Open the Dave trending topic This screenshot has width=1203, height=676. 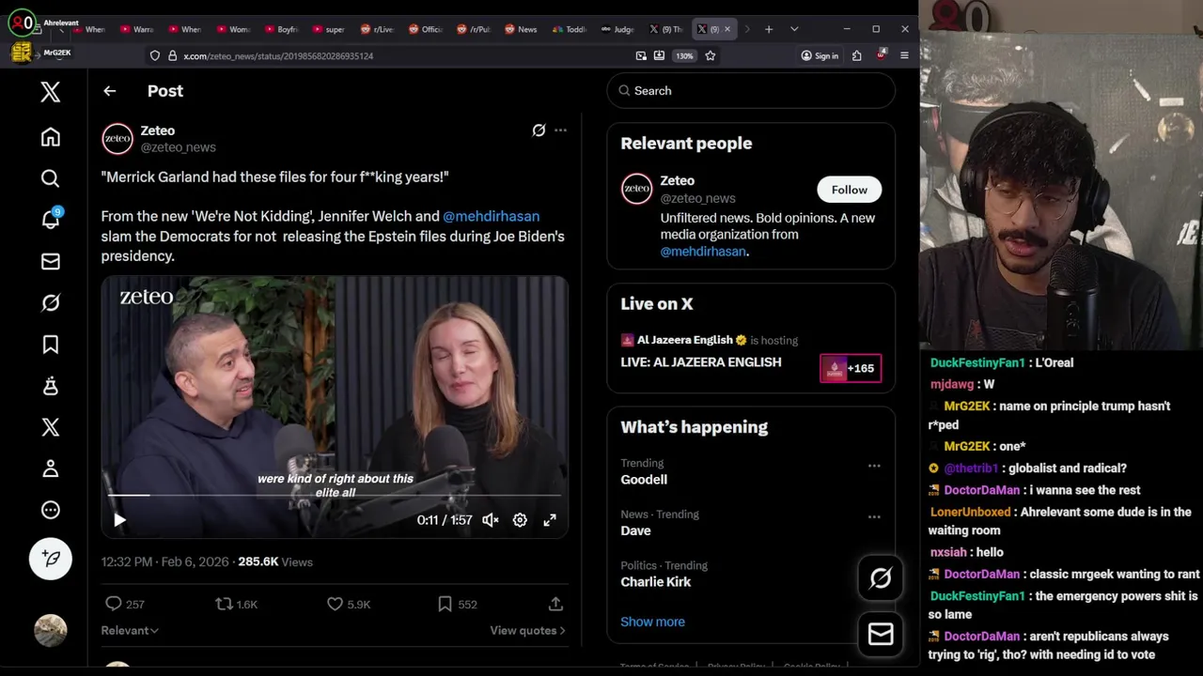pyautogui.click(x=635, y=530)
